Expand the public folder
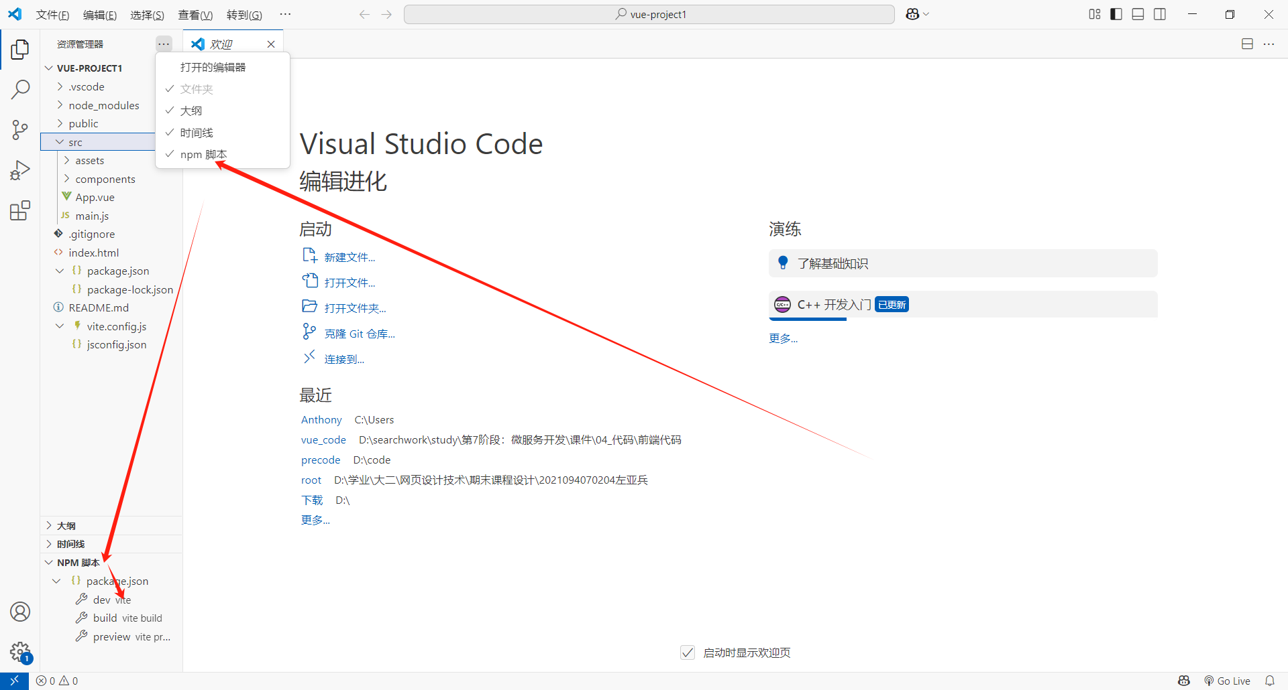 tap(60, 123)
